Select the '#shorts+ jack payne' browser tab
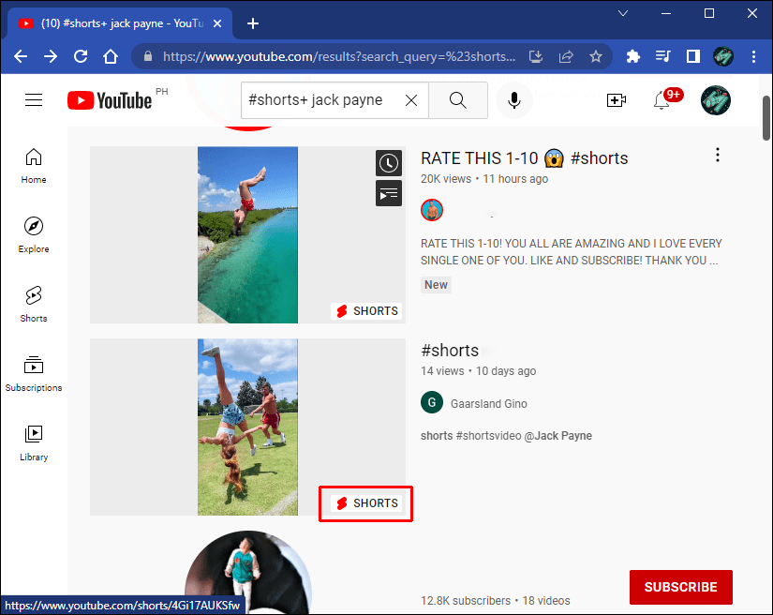The height and width of the screenshot is (615, 773). tap(112, 23)
